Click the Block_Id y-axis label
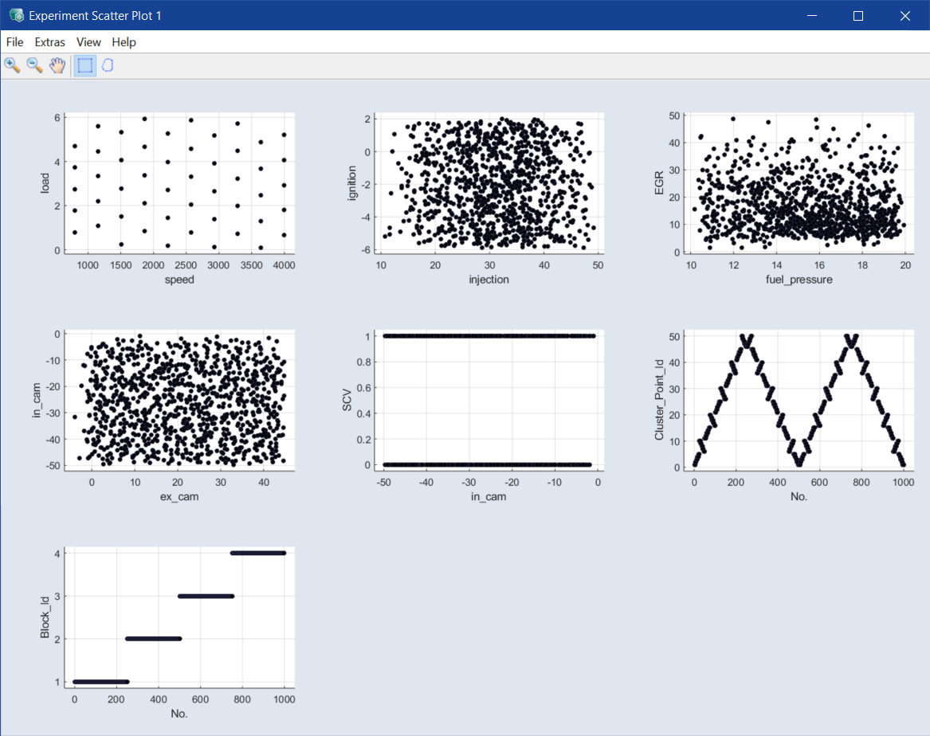The height and width of the screenshot is (736, 930). point(45,617)
